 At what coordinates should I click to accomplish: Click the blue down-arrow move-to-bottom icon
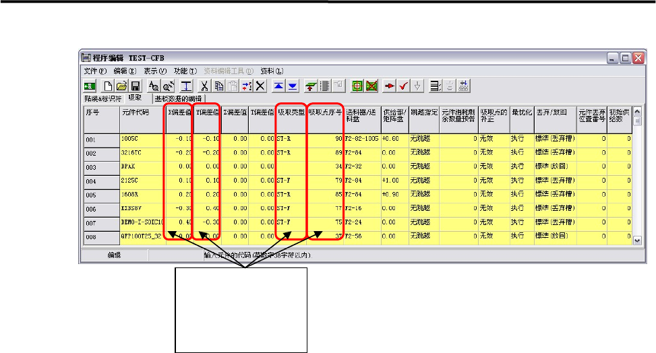click(292, 86)
